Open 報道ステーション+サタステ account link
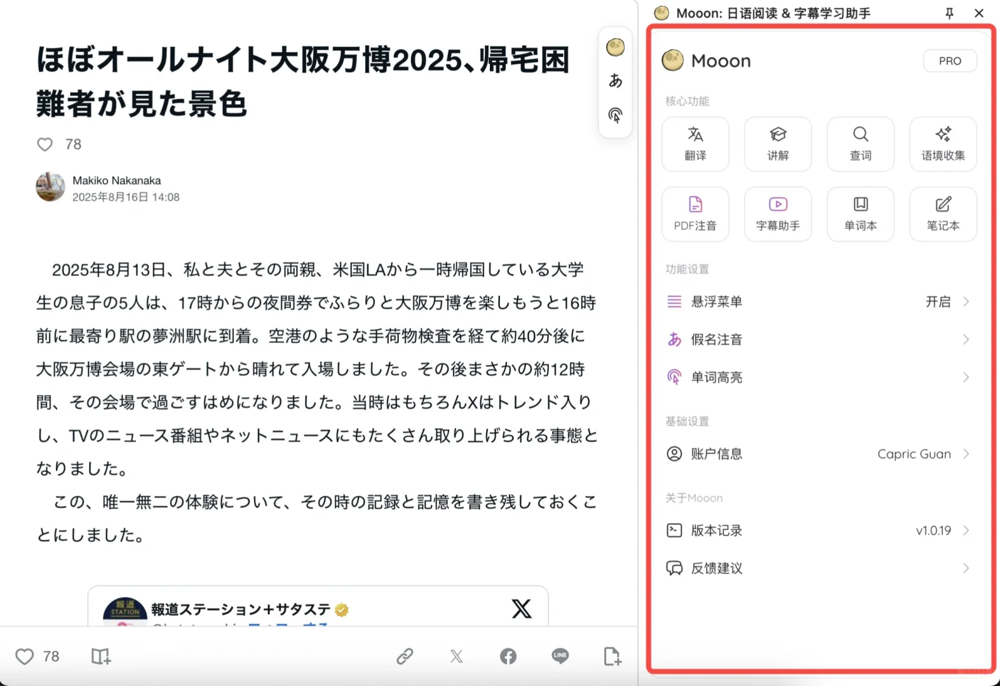This screenshot has width=1000, height=686. 241,610
